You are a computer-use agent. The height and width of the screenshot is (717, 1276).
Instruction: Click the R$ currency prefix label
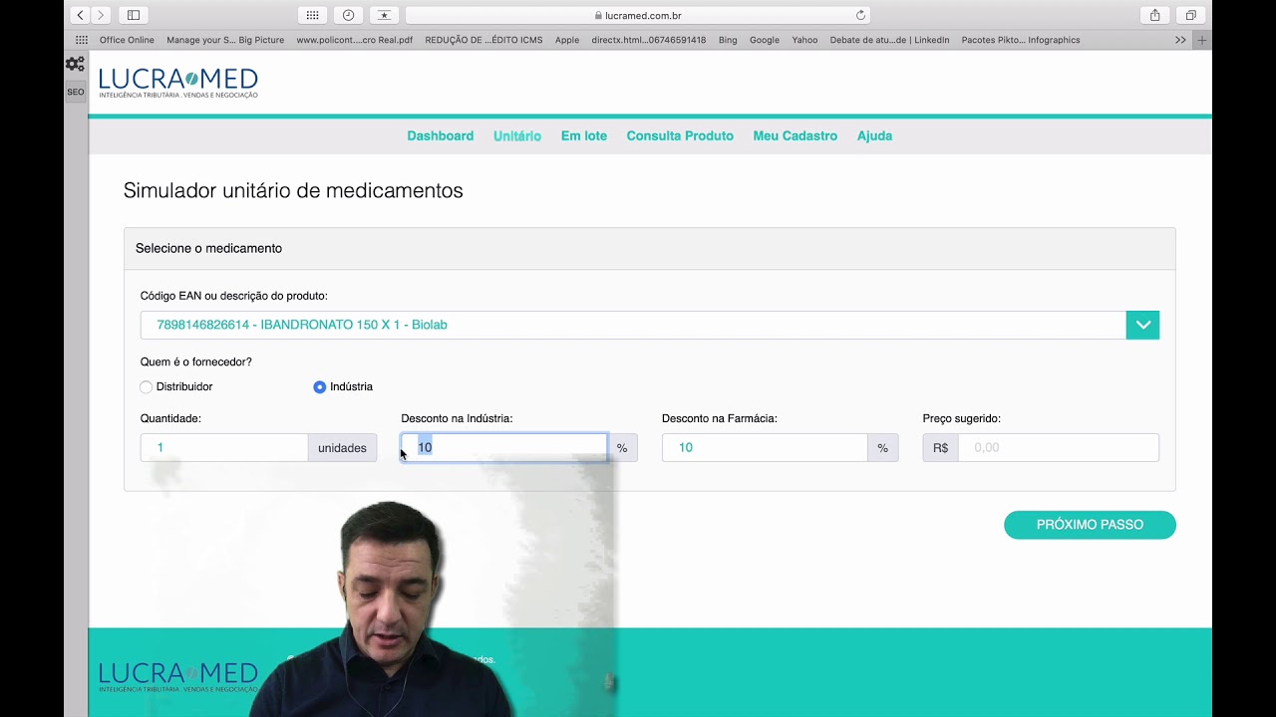click(x=940, y=448)
